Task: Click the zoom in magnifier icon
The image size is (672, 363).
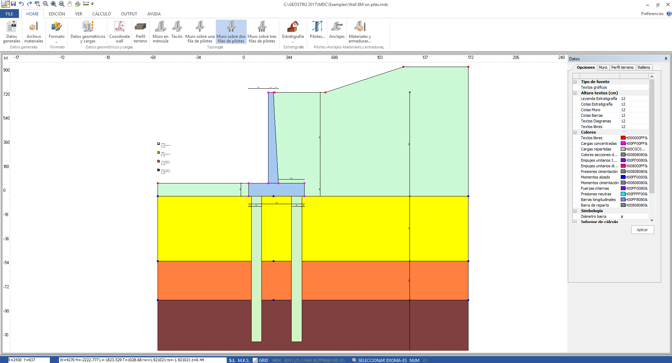Action: tap(53, 4)
